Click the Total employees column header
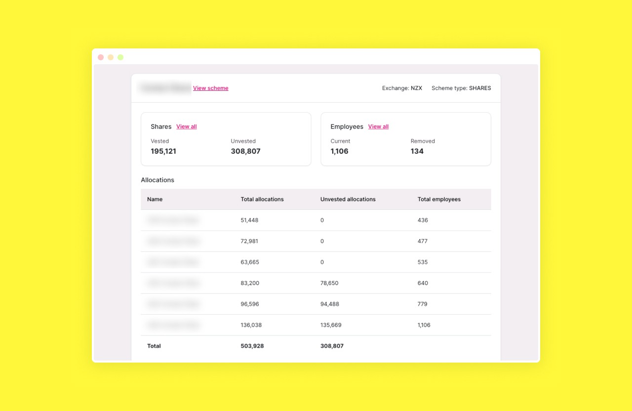 pyautogui.click(x=439, y=199)
